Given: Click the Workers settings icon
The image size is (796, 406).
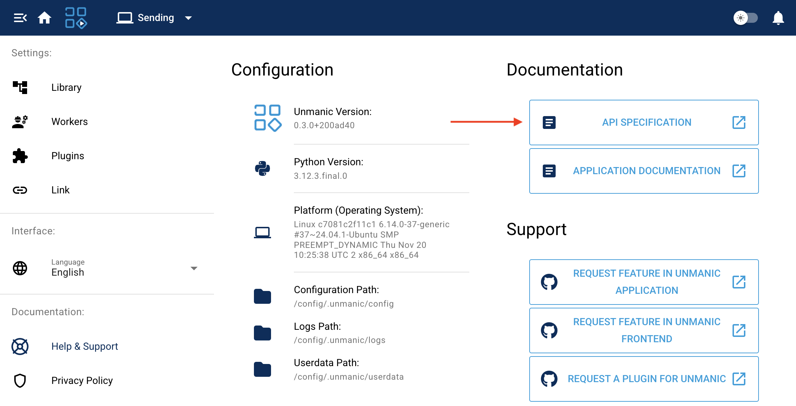Looking at the screenshot, I should (20, 122).
